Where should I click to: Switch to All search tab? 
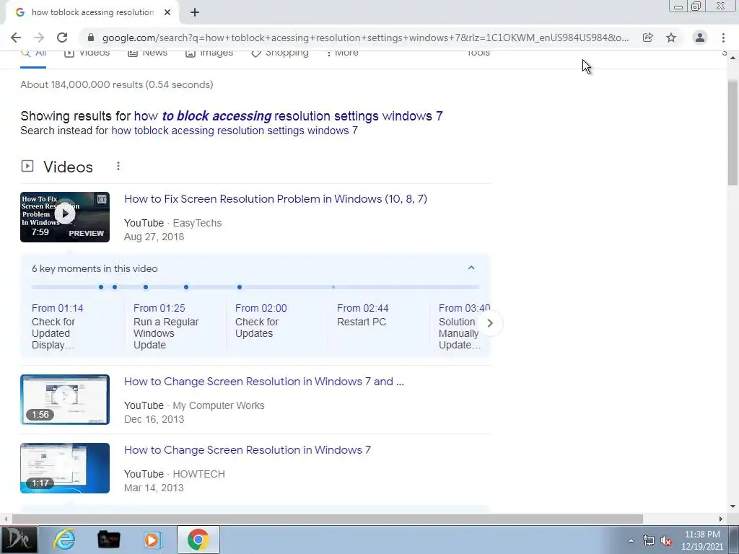33,53
